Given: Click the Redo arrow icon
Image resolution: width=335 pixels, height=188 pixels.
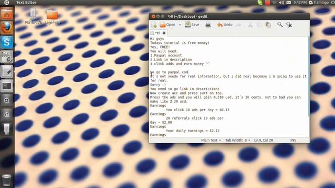Looking at the screenshot, I should (239, 25).
